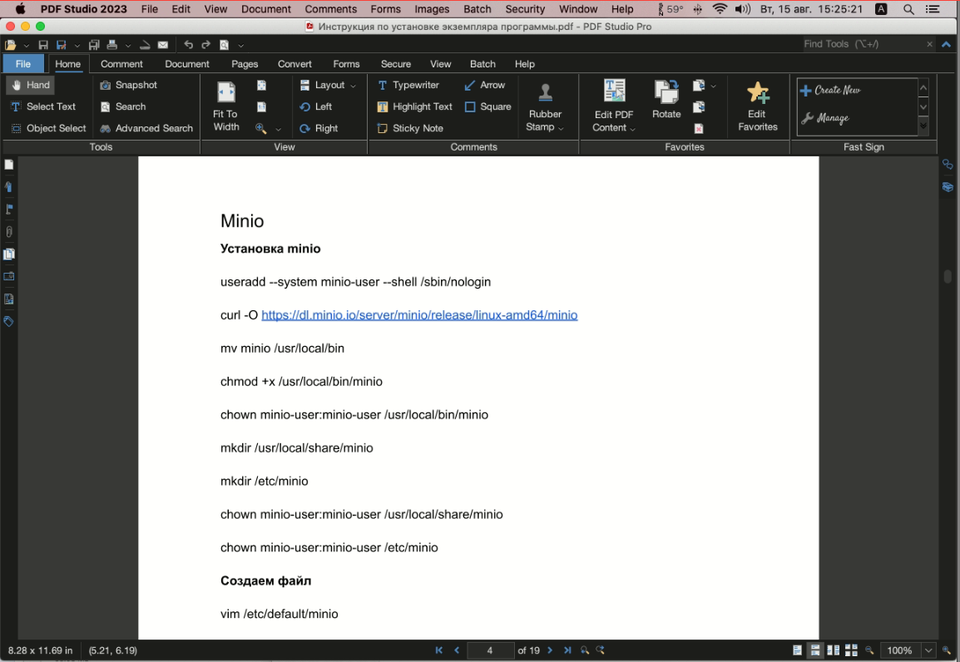The height and width of the screenshot is (662, 960).
Task: Click the Find Tools search field
Action: pos(862,44)
